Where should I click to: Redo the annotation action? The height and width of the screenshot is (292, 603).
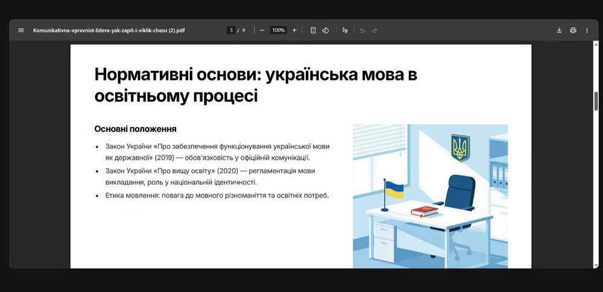pyautogui.click(x=374, y=30)
